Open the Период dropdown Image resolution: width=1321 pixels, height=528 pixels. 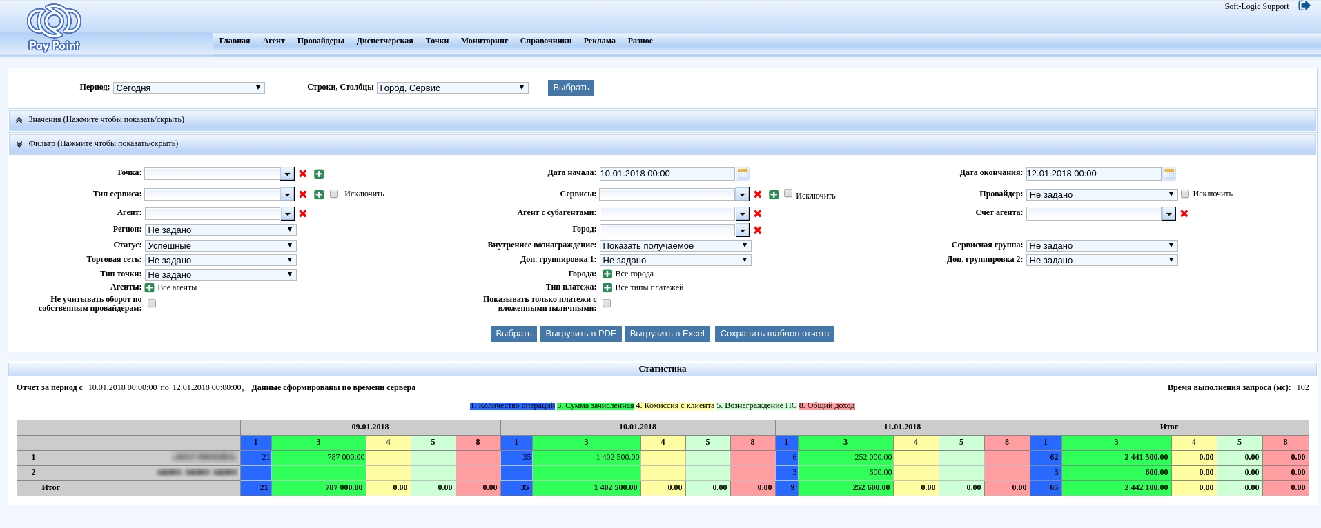coord(189,88)
